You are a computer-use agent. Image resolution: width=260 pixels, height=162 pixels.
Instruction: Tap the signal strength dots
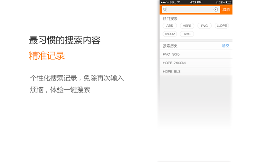point(165,2)
